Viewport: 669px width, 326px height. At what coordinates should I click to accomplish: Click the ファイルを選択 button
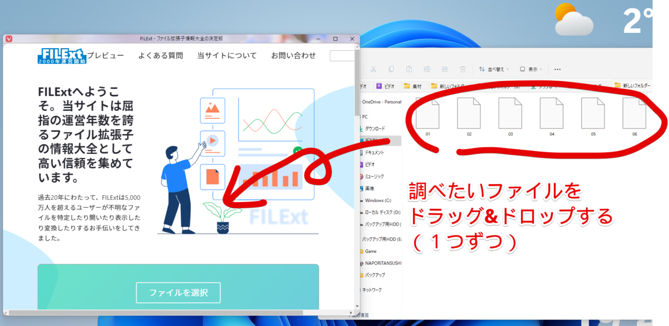tap(178, 293)
